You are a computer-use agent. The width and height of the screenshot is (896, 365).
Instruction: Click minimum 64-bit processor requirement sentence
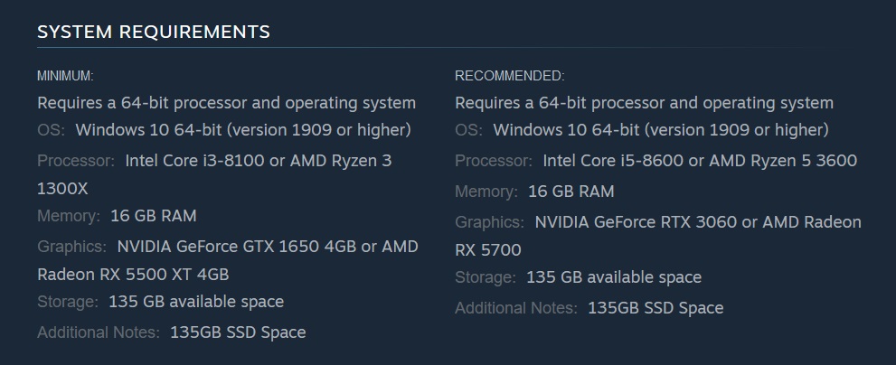(x=226, y=103)
